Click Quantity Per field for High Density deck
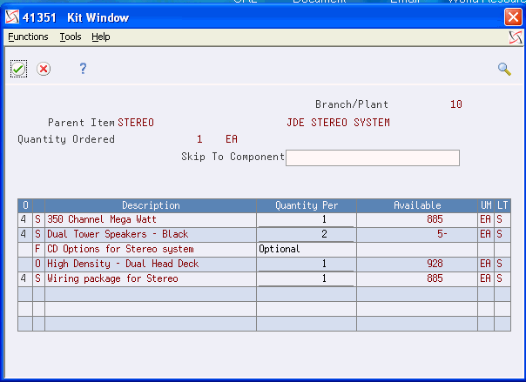The height and width of the screenshot is (382, 526). pyautogui.click(x=306, y=264)
